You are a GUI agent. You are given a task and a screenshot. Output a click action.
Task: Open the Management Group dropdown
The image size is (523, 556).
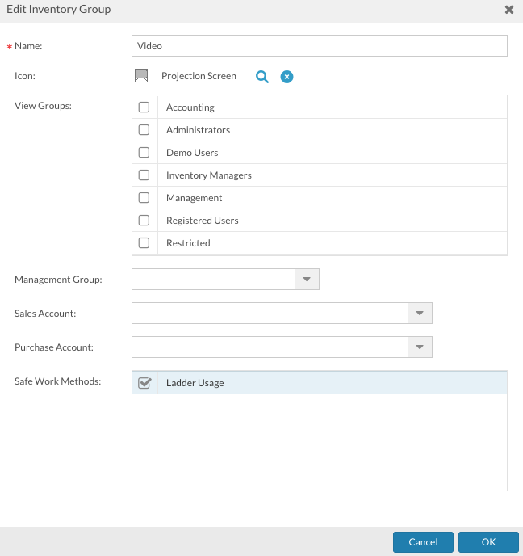point(306,280)
